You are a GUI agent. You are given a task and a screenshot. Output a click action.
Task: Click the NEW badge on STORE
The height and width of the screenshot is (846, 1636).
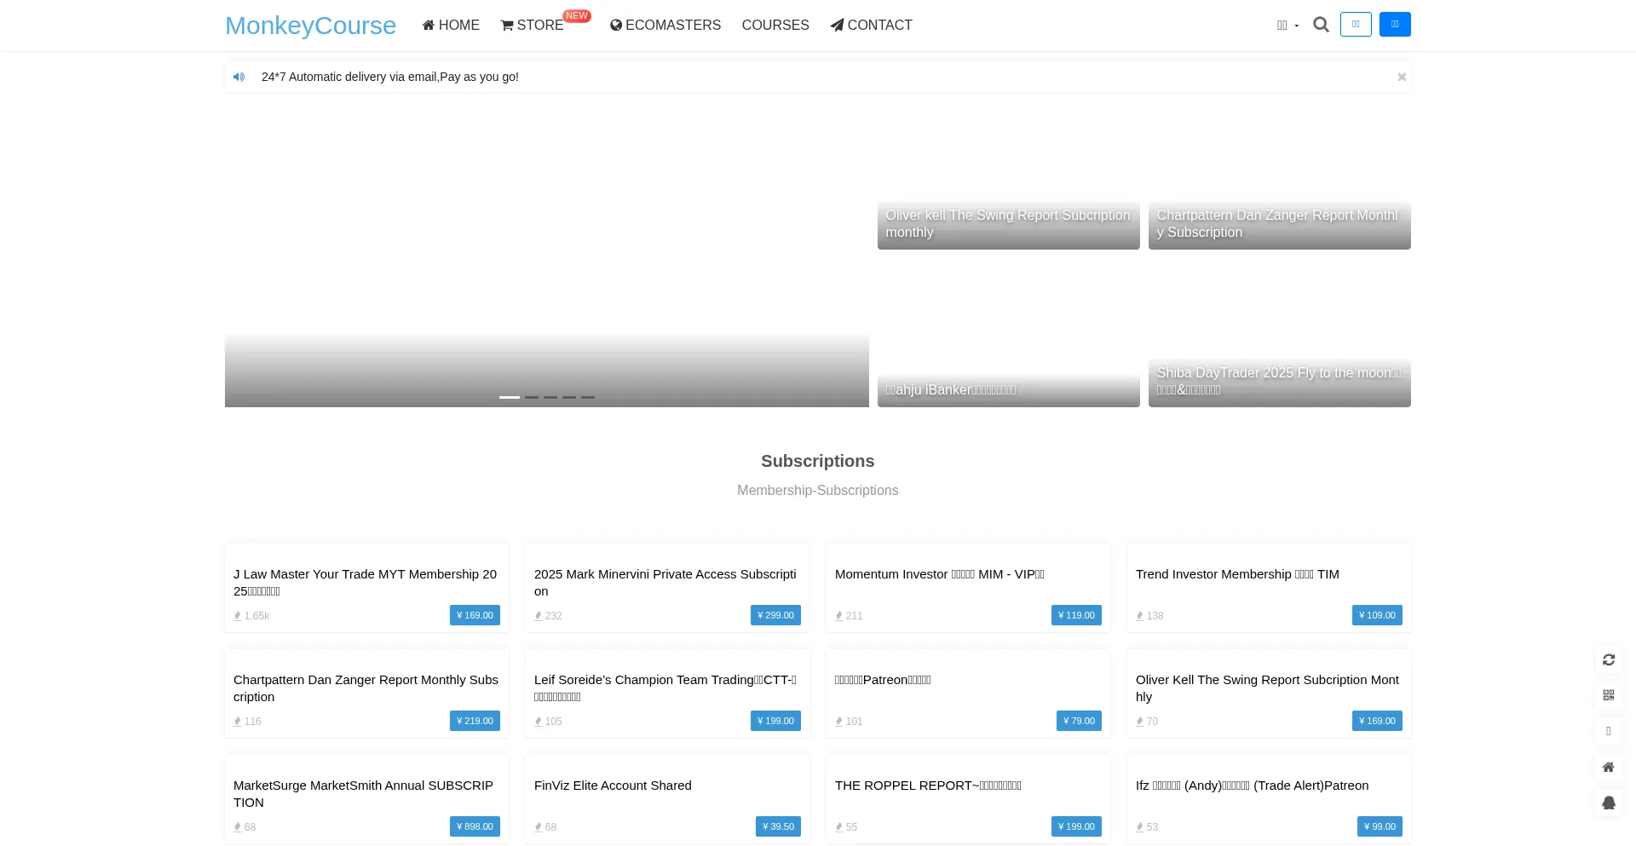(577, 16)
